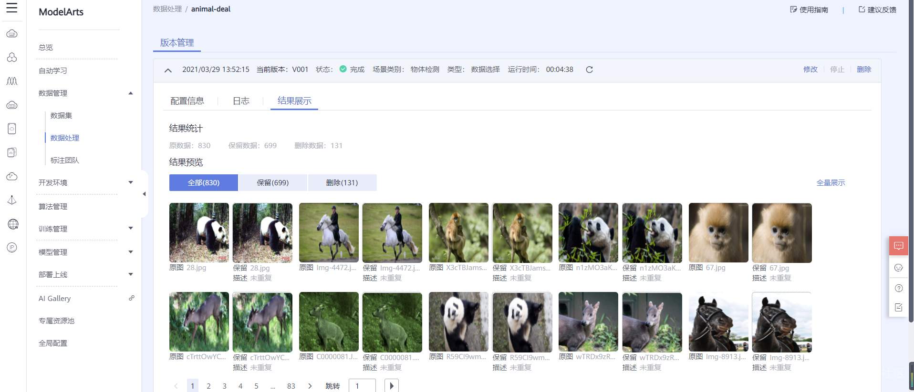Screen dimensions: 914x392
Task: Open original horse rider thumbnail Img-4472
Action: coord(329,233)
